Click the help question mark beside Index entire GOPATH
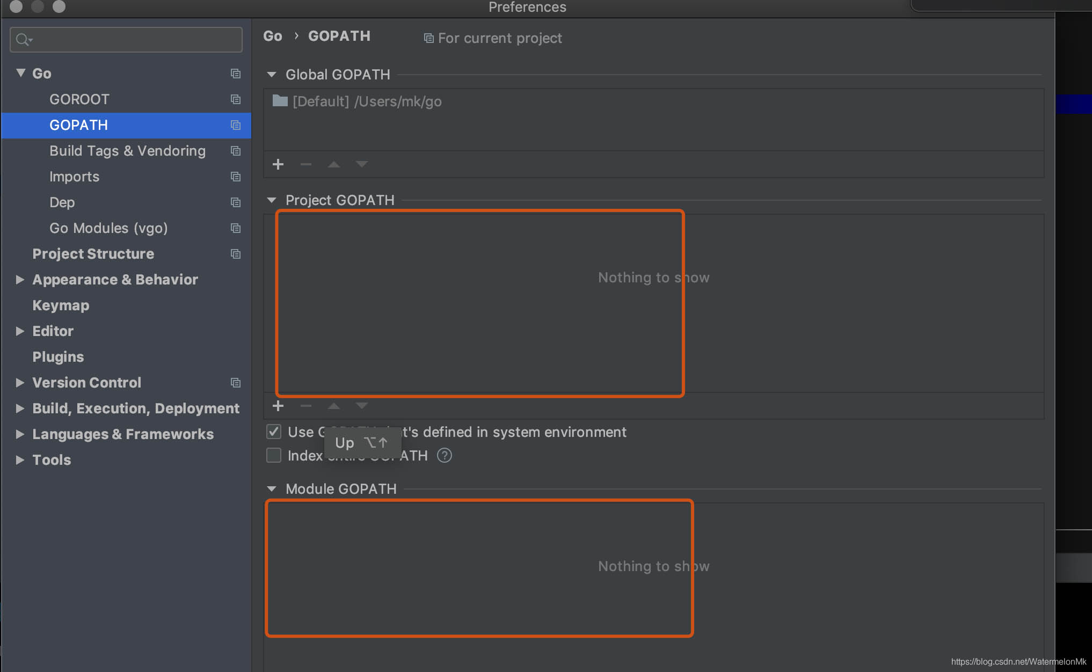This screenshot has height=672, width=1092. point(445,456)
